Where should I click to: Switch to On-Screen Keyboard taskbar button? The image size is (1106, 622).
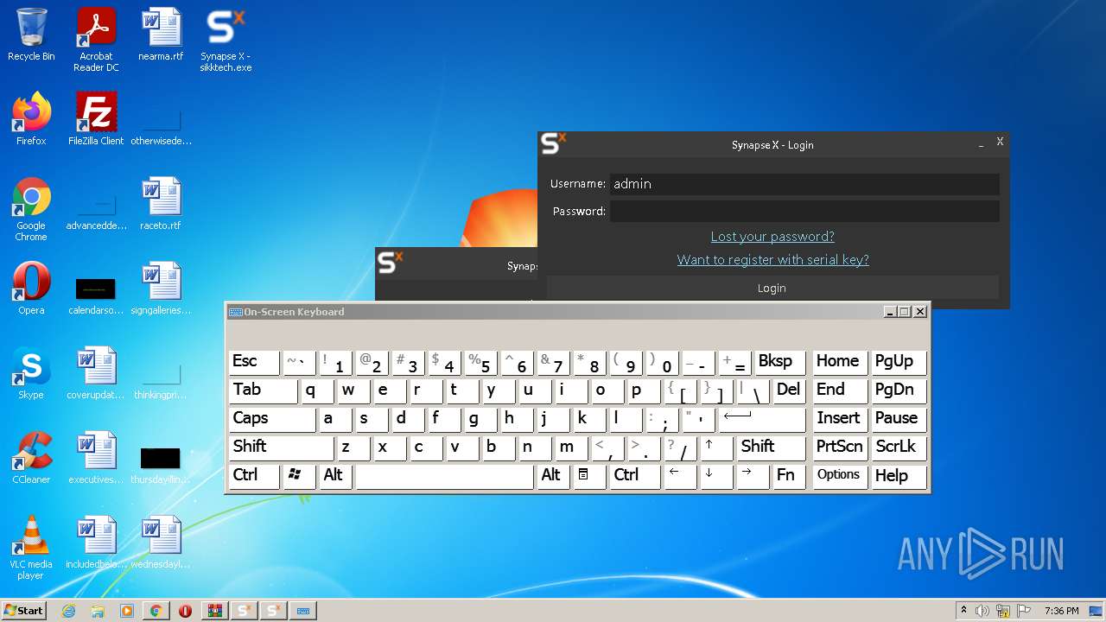[x=303, y=611]
